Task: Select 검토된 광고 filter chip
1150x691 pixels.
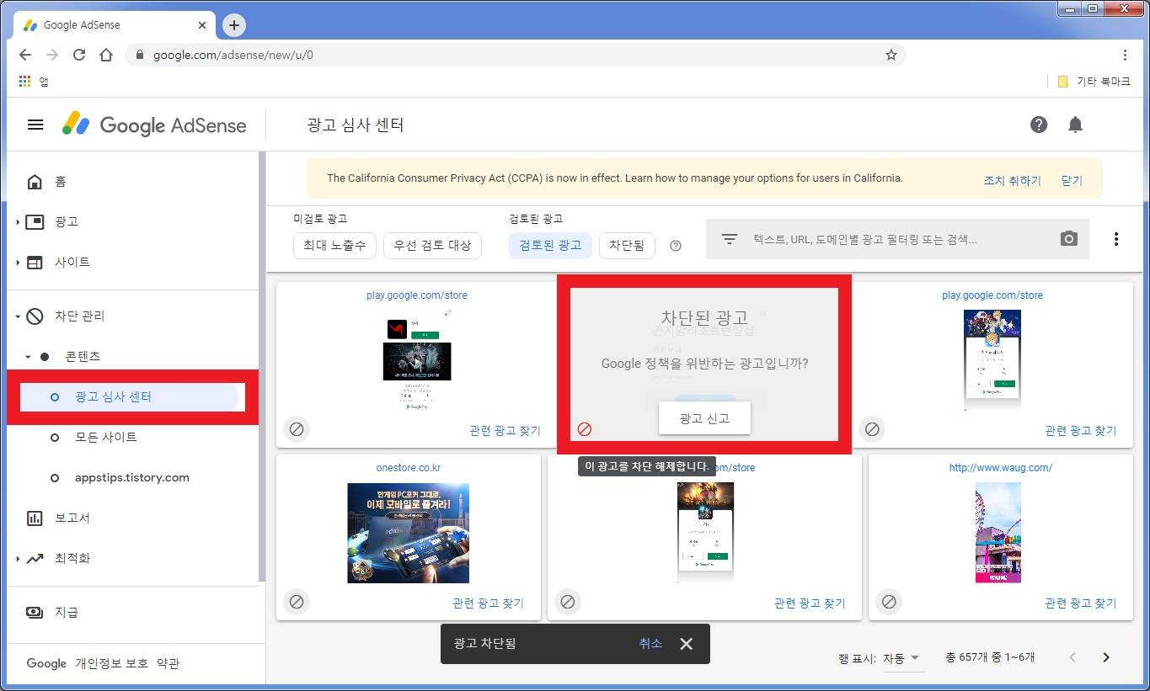Action: point(550,245)
